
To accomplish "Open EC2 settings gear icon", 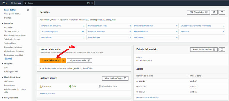I will pyautogui.click(x=214, y=12).
